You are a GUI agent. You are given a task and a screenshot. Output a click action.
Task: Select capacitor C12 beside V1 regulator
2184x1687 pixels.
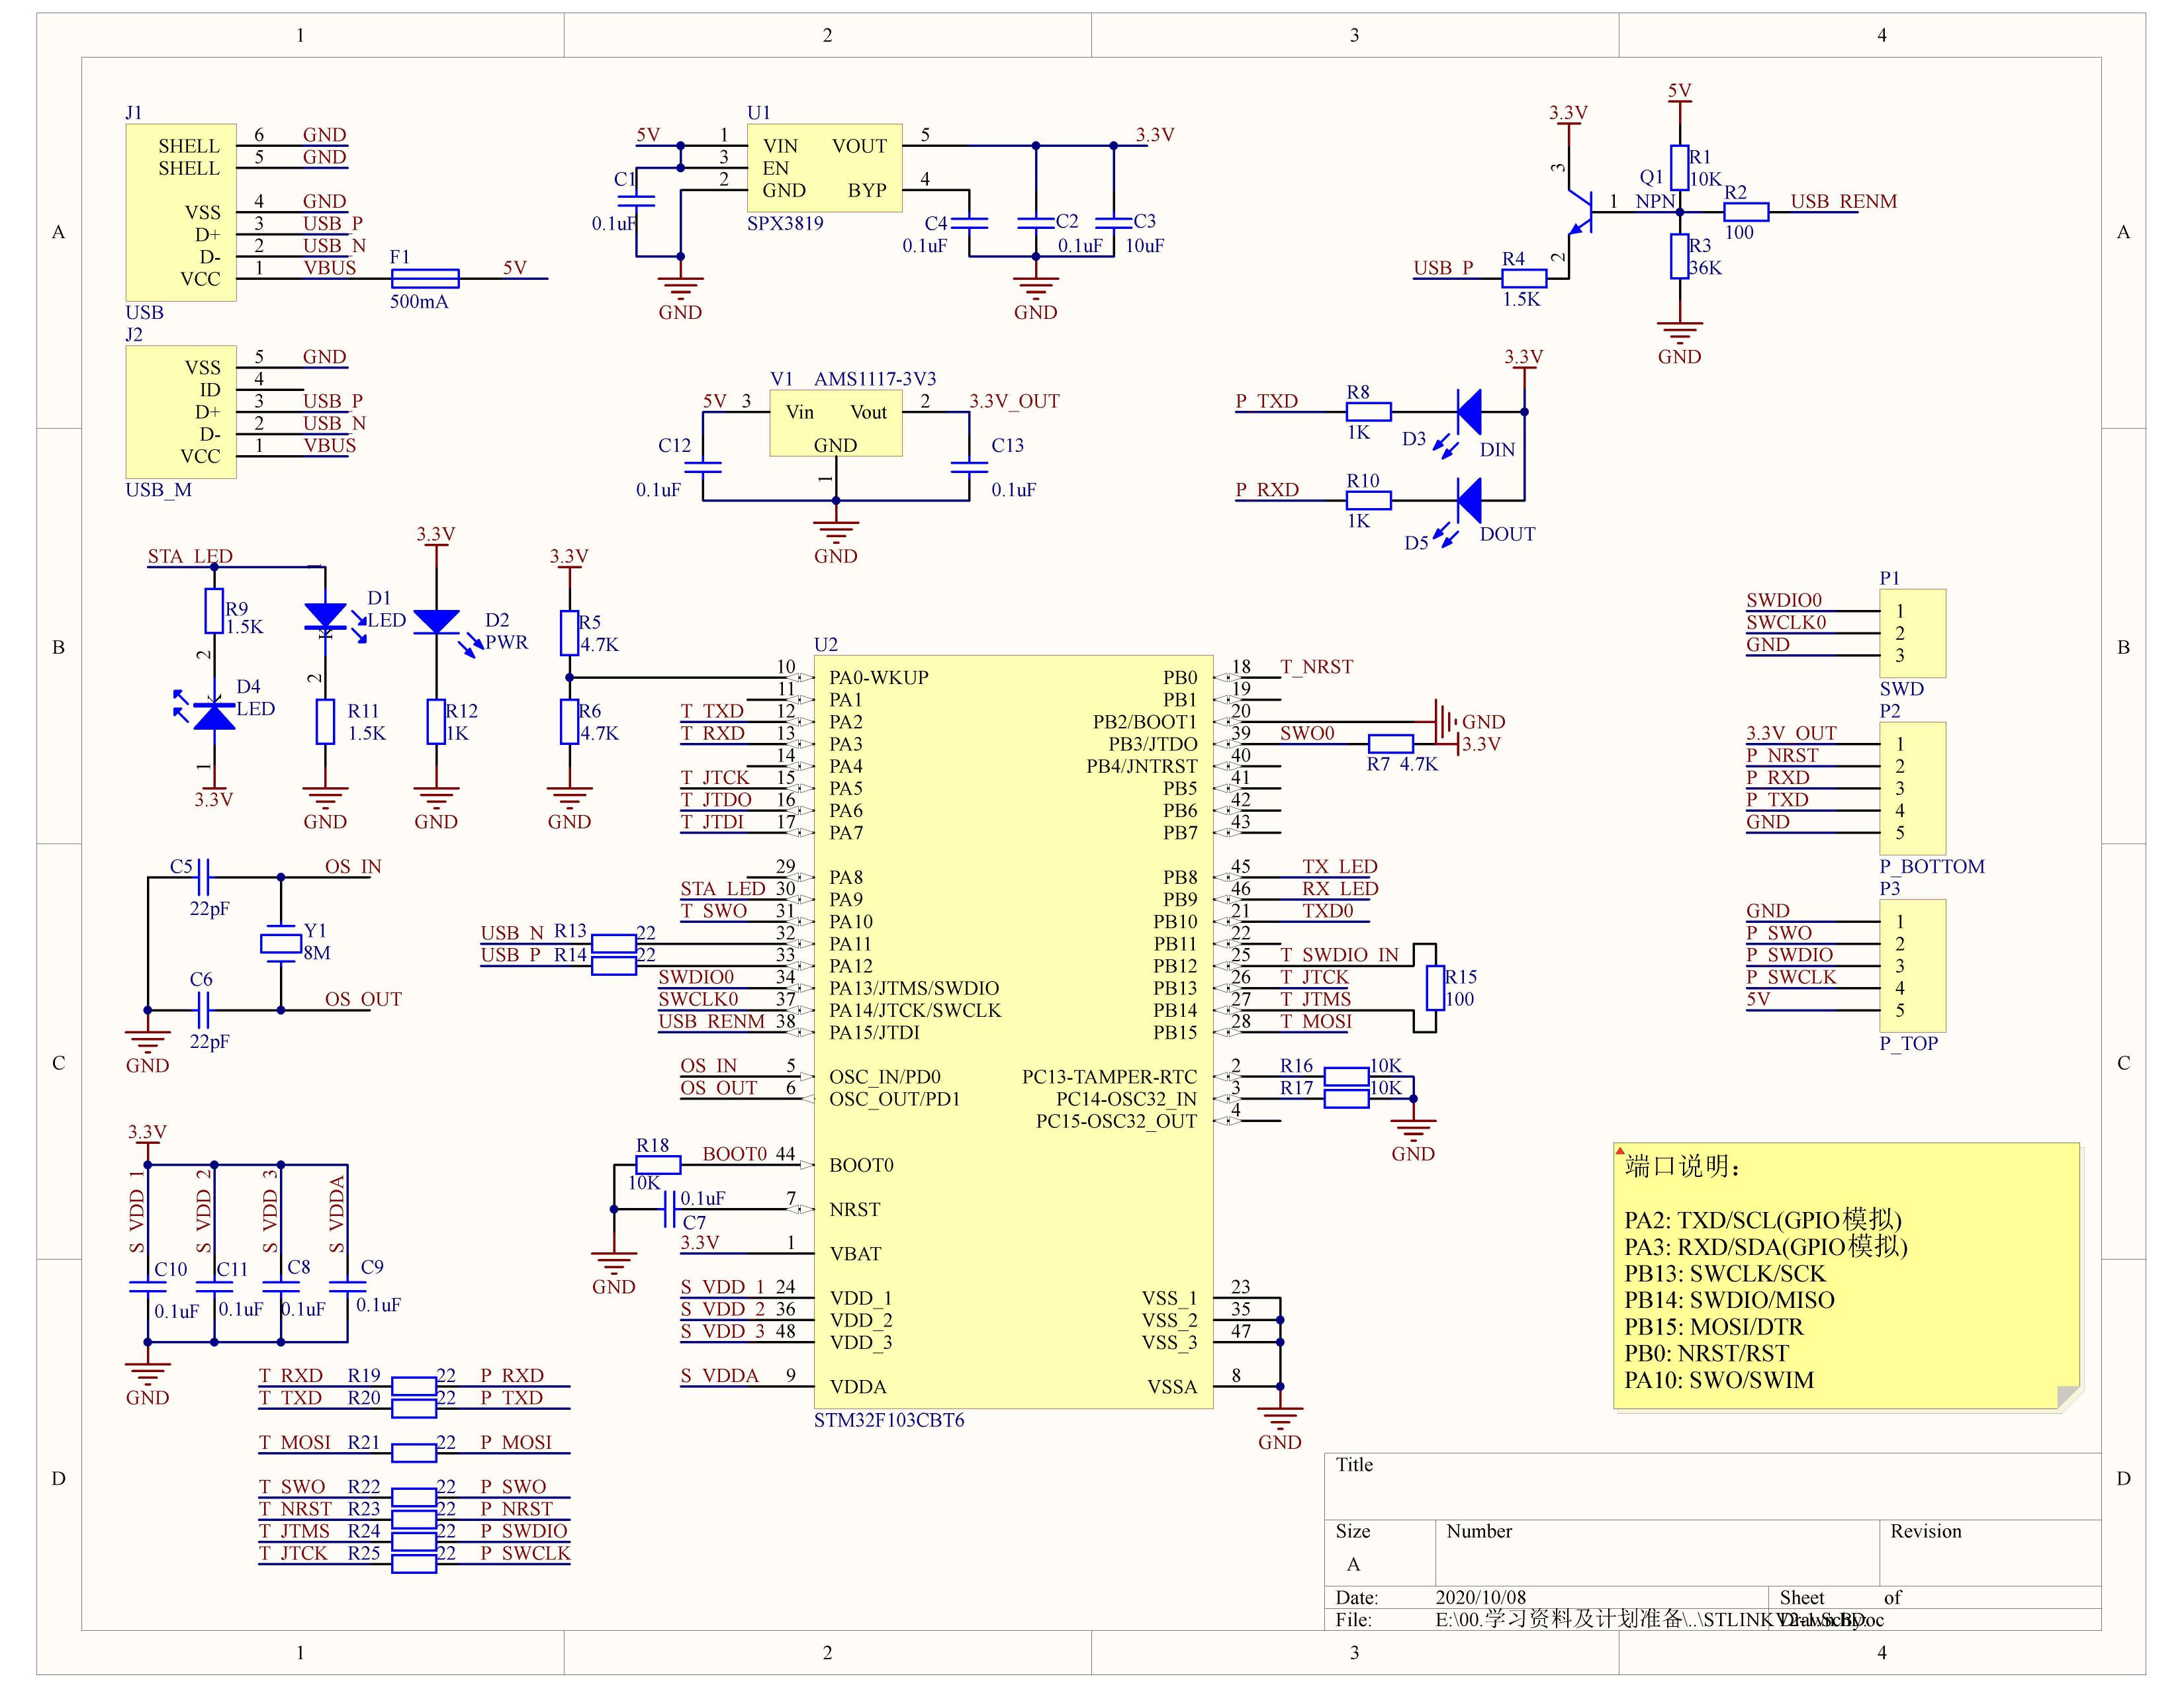[703, 466]
